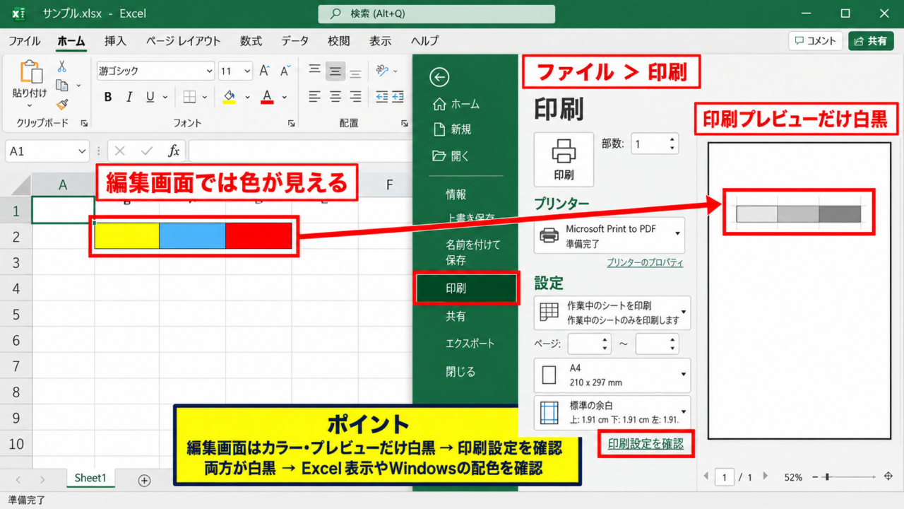Click the プリンターのプロパティ link
Screen dimensions: 904x509
point(645,262)
